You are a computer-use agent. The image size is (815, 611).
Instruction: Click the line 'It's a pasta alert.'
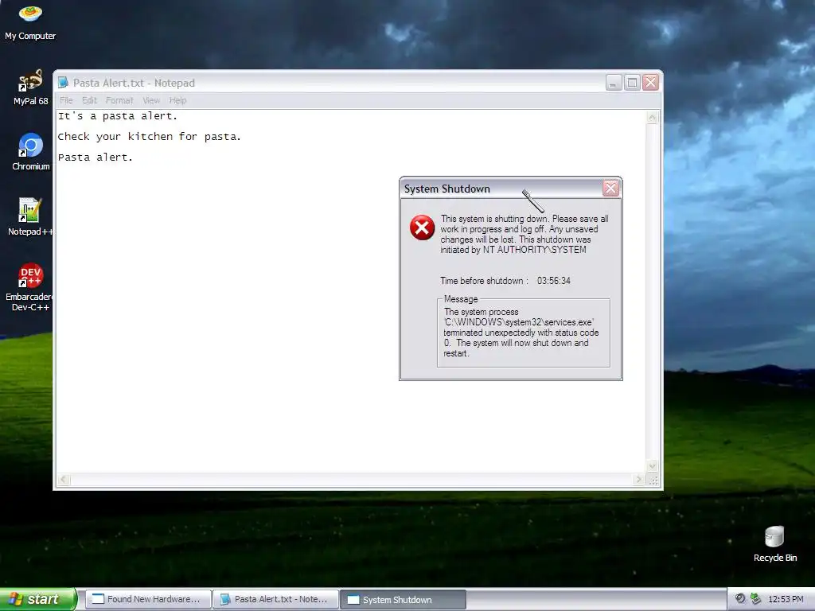[x=118, y=116]
